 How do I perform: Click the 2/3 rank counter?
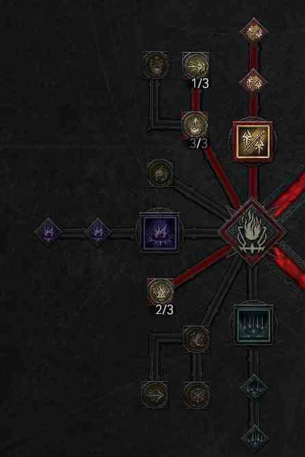coord(165,309)
